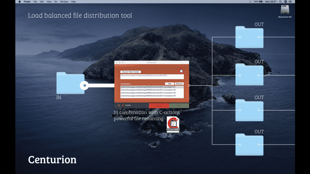Open the Window menu
The height and width of the screenshot is (174, 310).
pos(64,1)
